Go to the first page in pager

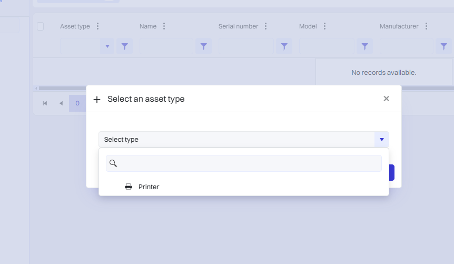pyautogui.click(x=45, y=103)
